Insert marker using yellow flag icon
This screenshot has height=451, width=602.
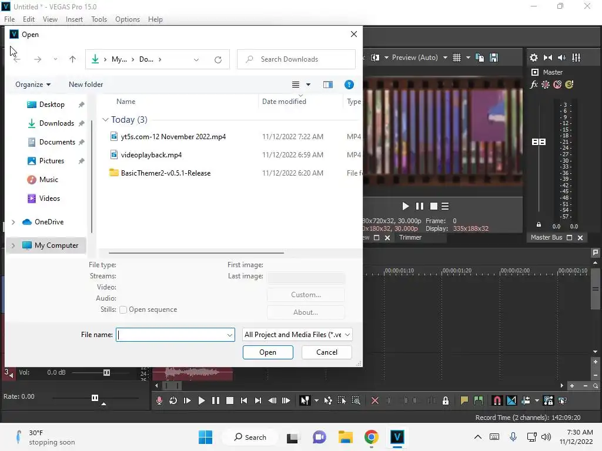(464, 400)
